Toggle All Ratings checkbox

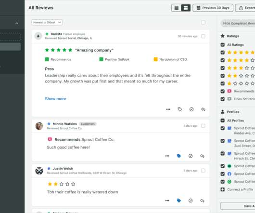[x=222, y=45]
